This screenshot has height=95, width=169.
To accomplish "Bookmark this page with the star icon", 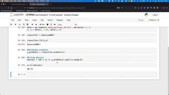I will pyautogui.click(x=122, y=8).
